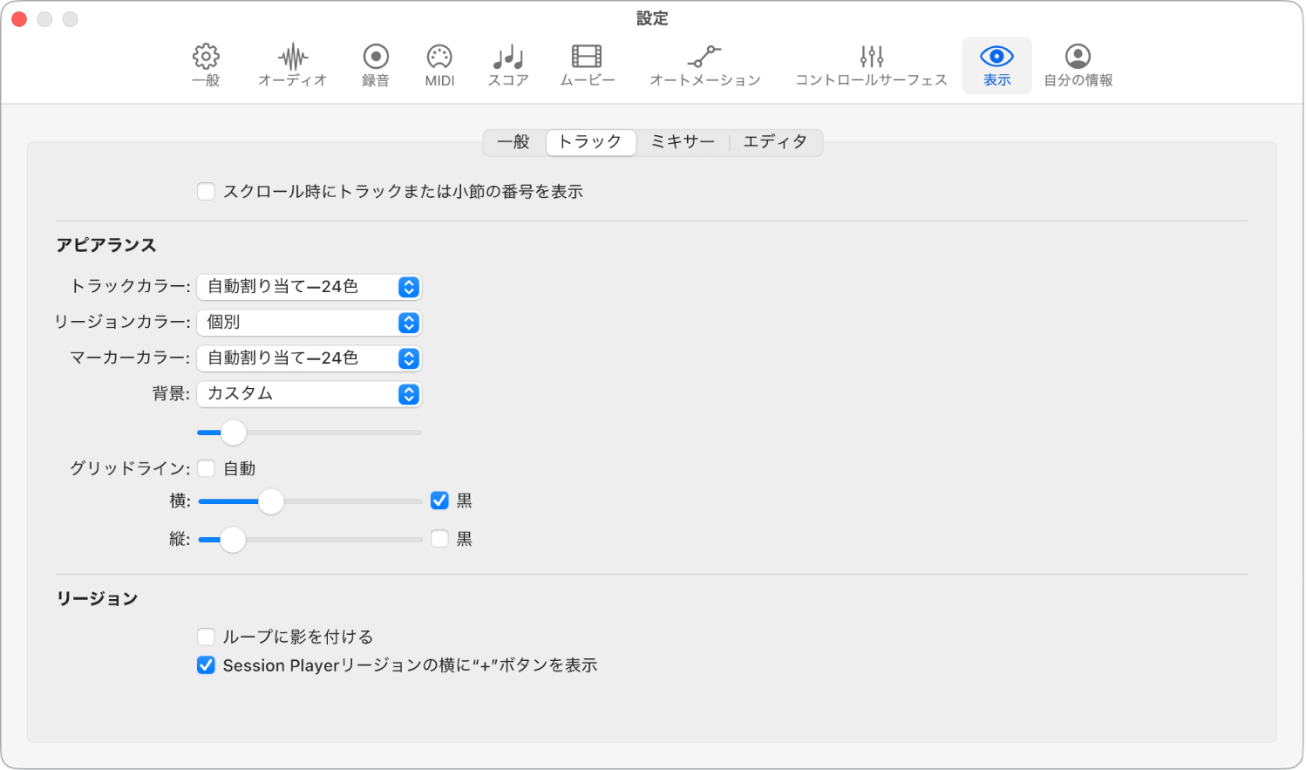
Task: Select the エディタ tab
Action: 777,142
